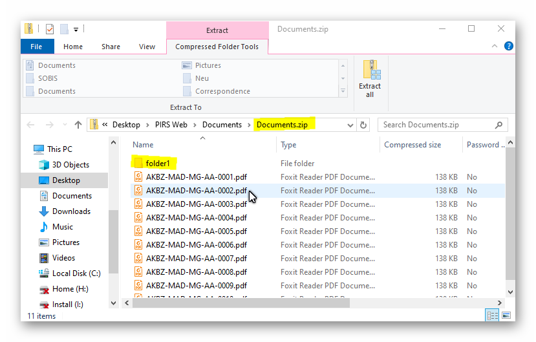Switch to the Home ribbon tab
Screen dimensions: 536x342
tap(73, 47)
